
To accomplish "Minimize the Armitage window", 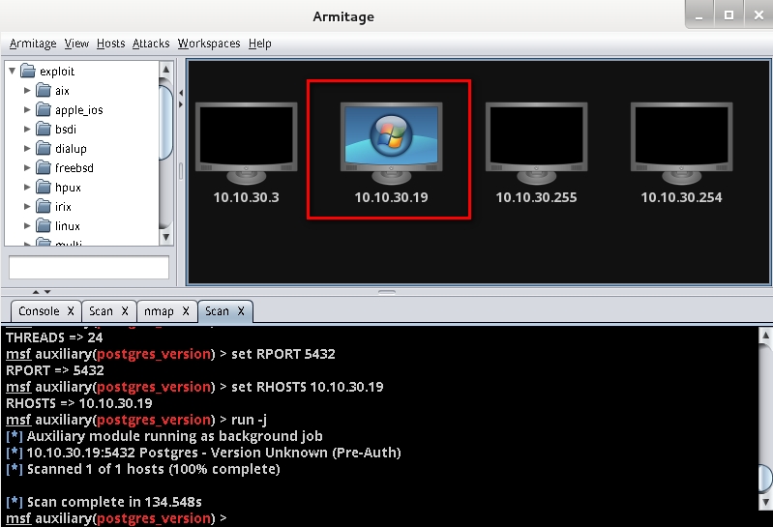I will 699,16.
